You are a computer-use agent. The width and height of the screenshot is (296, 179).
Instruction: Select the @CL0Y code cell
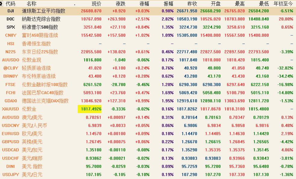pos(11,68)
